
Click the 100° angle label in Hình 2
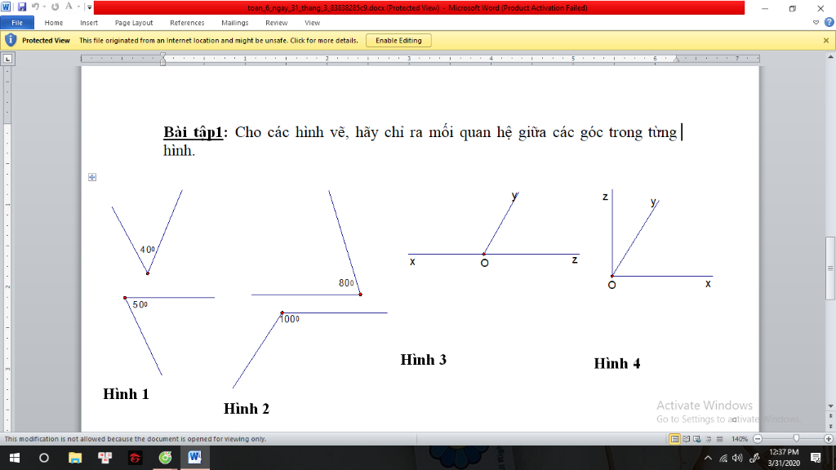(x=290, y=319)
